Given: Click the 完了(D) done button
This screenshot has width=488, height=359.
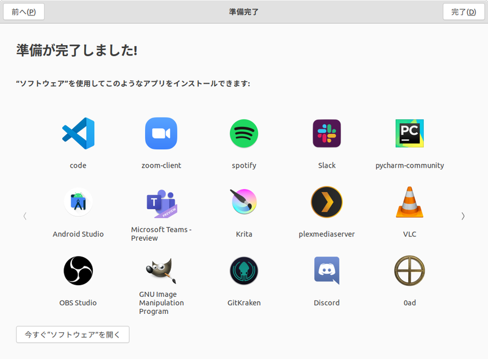Looking at the screenshot, I should (464, 12).
